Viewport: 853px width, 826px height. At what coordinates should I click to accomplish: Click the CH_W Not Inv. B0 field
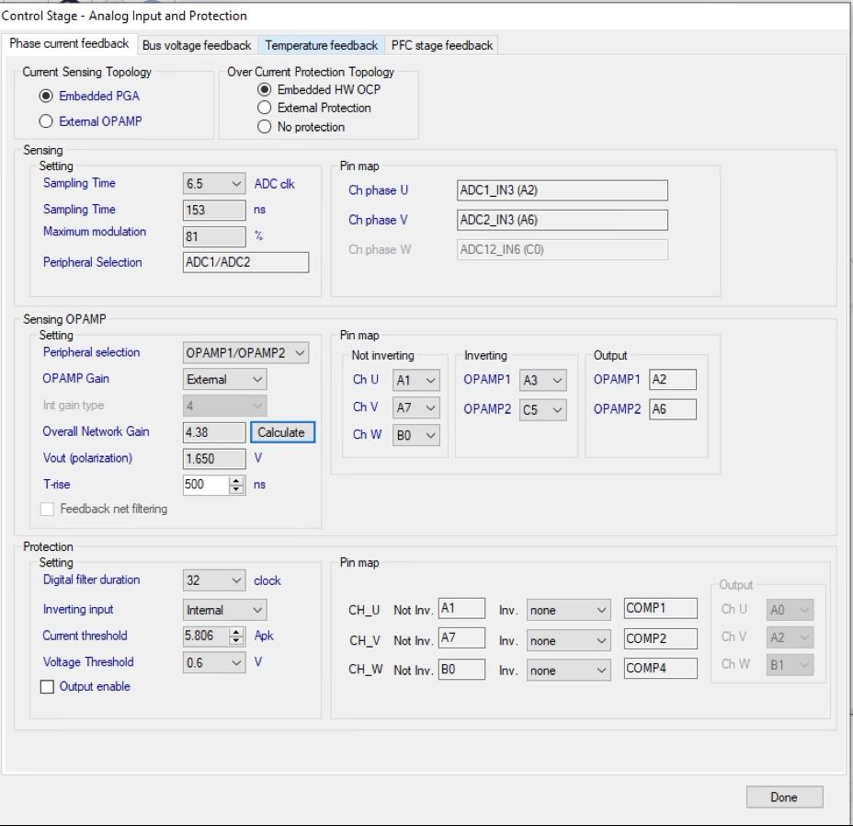(461, 670)
